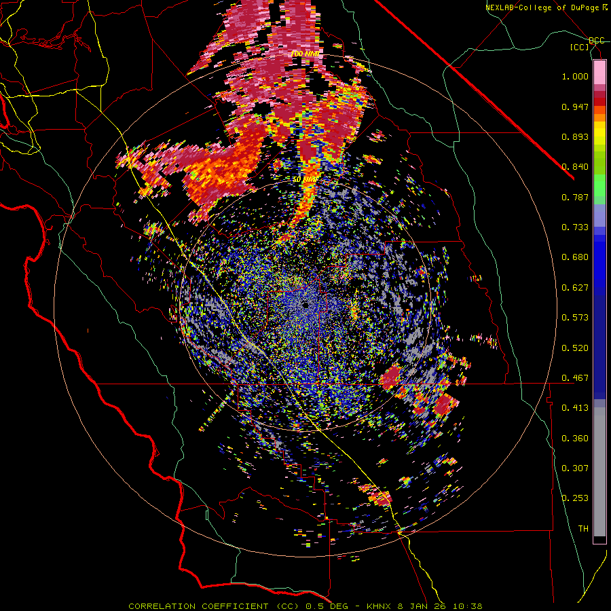Click the 0.680 scale value

click(x=575, y=257)
